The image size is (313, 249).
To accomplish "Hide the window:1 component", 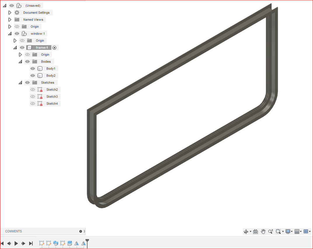I will pyautogui.click(x=17, y=34).
